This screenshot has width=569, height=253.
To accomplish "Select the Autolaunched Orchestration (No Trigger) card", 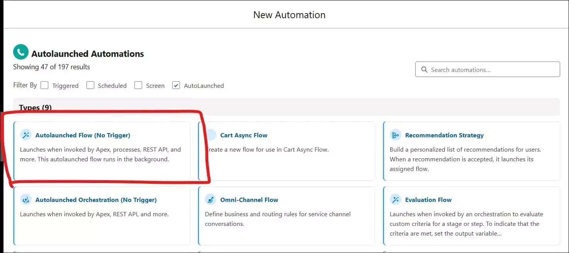I will (96, 200).
